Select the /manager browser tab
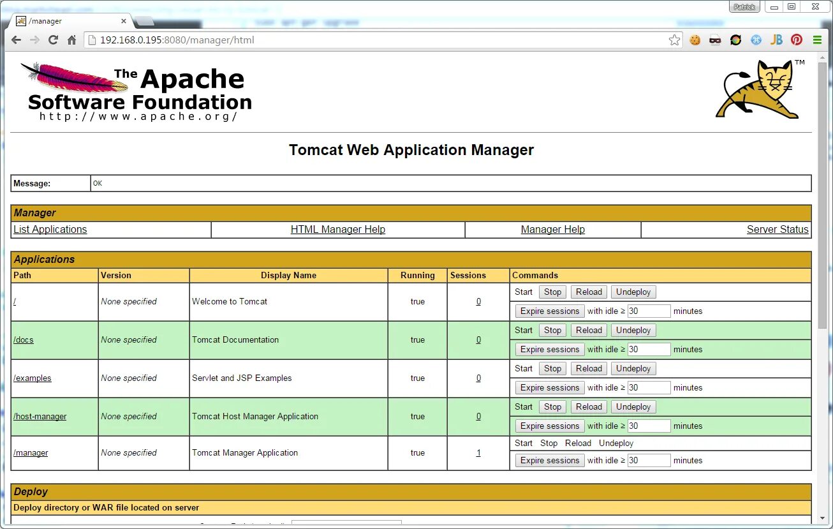Screen dimensions: 833x529 [x=71, y=21]
